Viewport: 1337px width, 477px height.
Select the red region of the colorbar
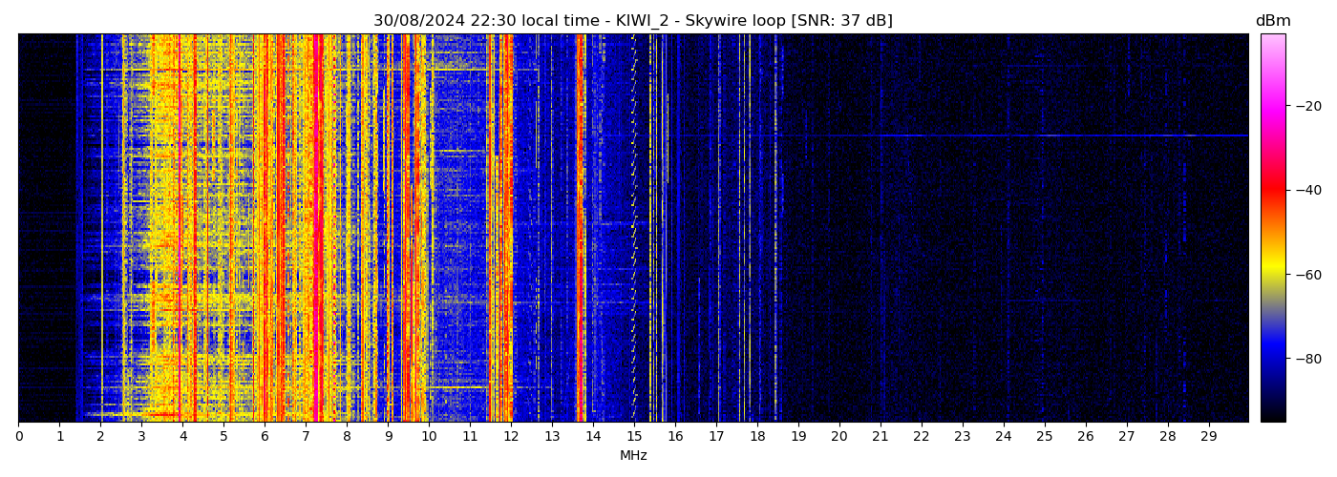(1272, 190)
